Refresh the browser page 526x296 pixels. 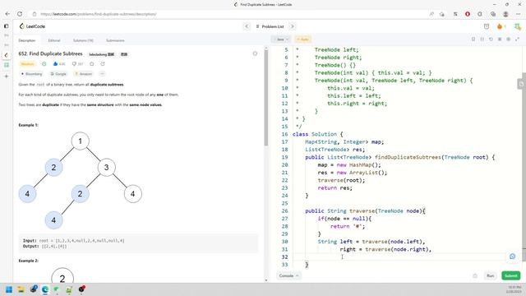20,14
